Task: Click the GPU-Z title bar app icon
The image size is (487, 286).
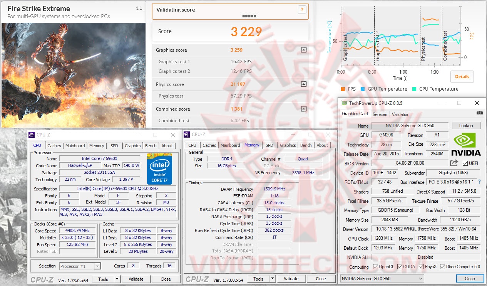Action: (x=344, y=103)
